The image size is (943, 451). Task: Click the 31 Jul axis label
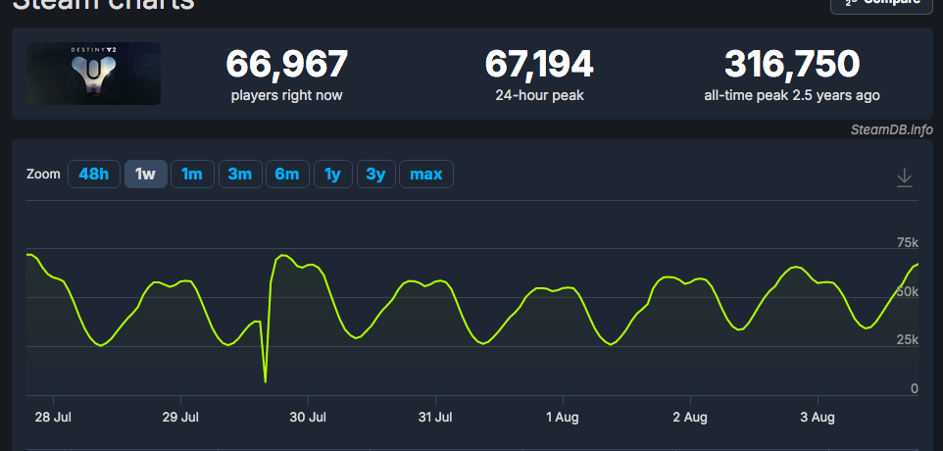pos(435,418)
